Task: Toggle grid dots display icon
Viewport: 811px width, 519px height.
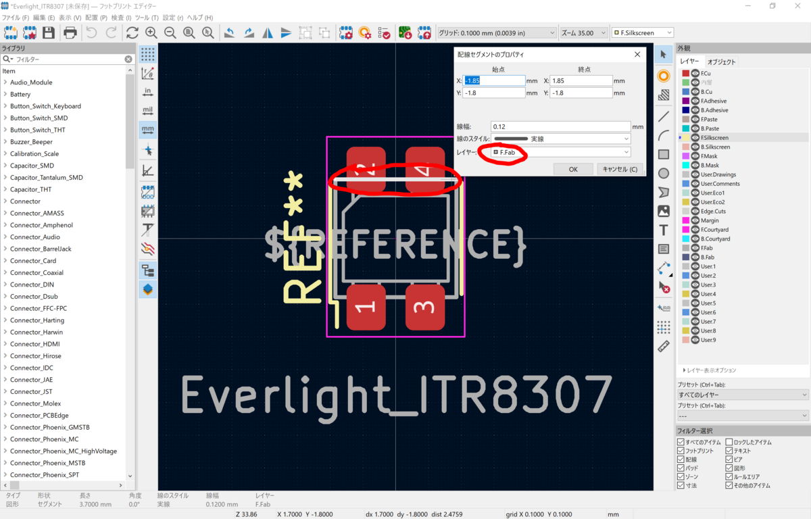Action: point(147,55)
